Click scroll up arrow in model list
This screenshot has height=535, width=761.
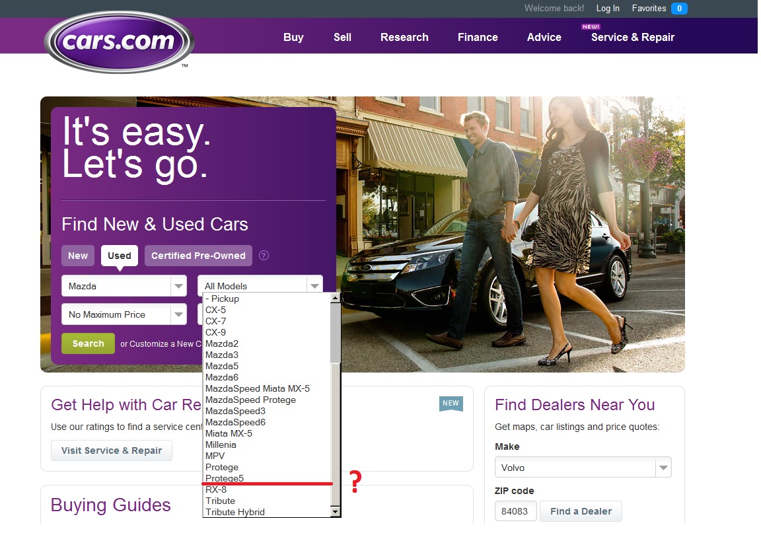[335, 299]
